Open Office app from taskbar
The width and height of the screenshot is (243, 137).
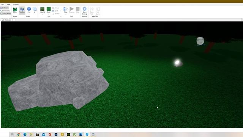point(50,134)
